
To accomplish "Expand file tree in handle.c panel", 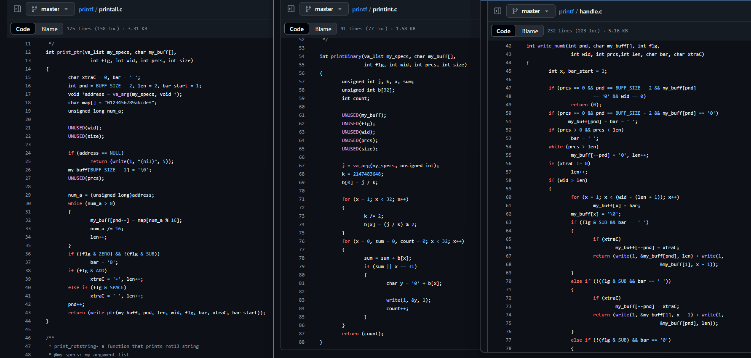I will click(x=498, y=11).
